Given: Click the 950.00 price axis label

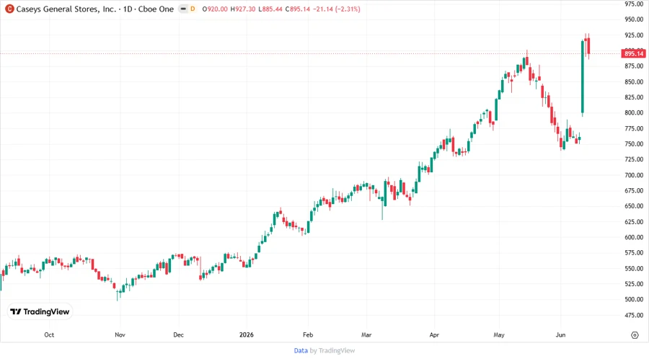Looking at the screenshot, I should pyautogui.click(x=634, y=19).
